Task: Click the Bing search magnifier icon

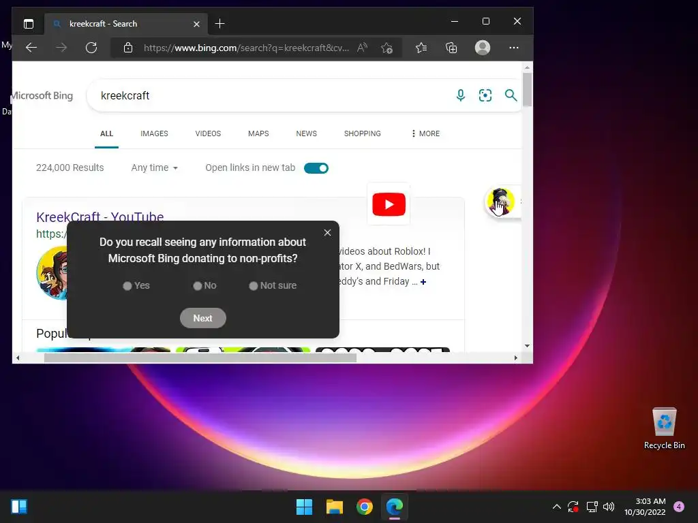Action: [x=511, y=95]
